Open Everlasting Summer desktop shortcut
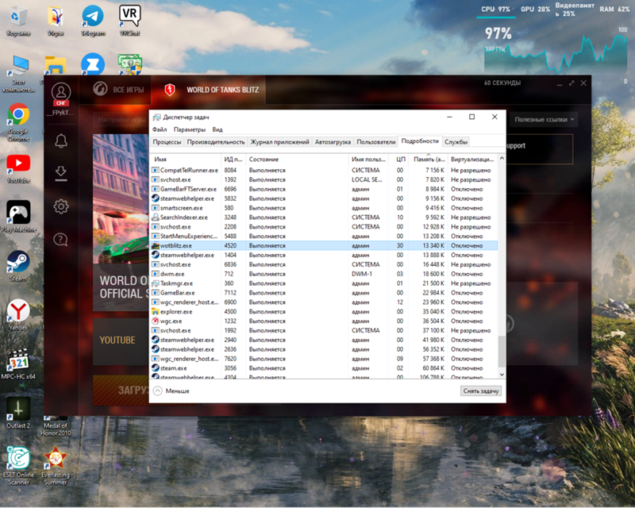 pos(56,466)
